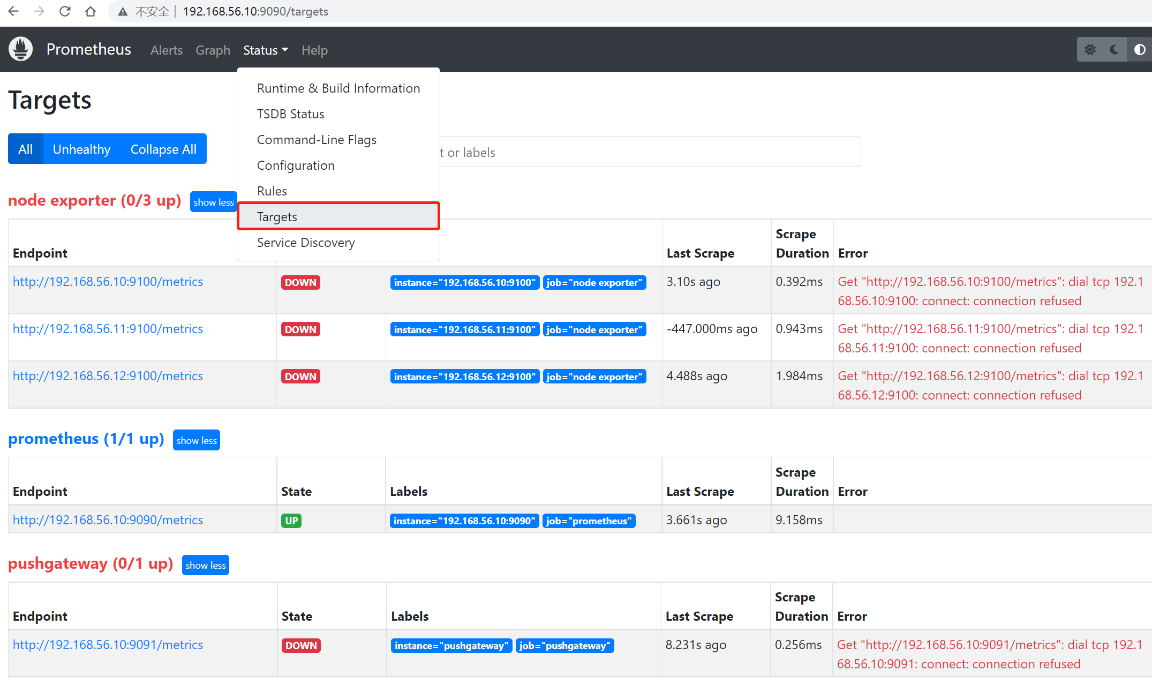Click instance="pushgateway" label badge
Image resolution: width=1152 pixels, height=678 pixels.
[451, 645]
